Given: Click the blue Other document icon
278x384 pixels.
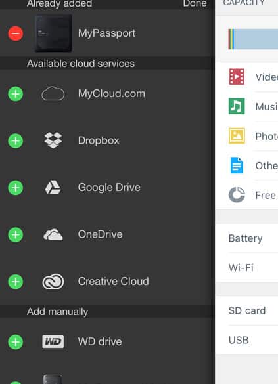Looking at the screenshot, I should click(x=237, y=165).
